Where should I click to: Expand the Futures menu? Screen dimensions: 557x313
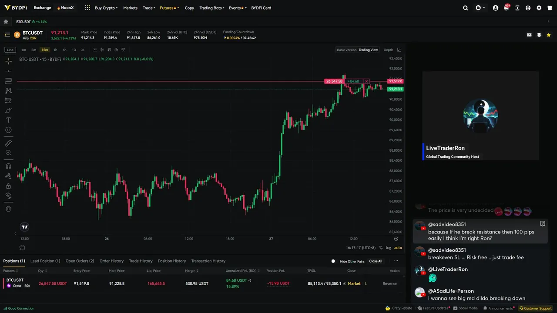click(x=169, y=8)
